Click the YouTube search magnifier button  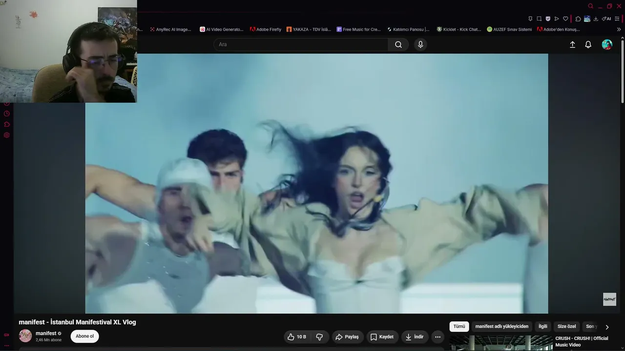click(x=398, y=44)
